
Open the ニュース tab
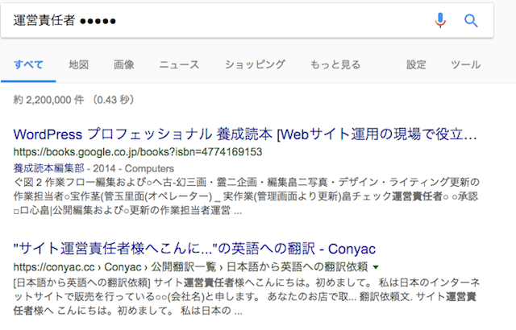(179, 64)
